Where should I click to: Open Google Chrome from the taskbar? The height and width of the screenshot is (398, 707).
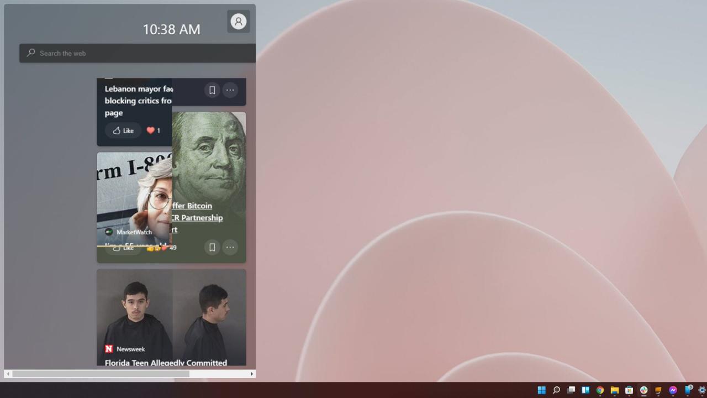click(599, 390)
